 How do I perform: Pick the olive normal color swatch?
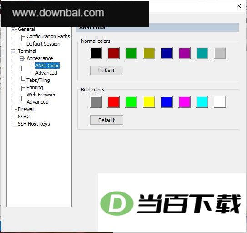149,53
